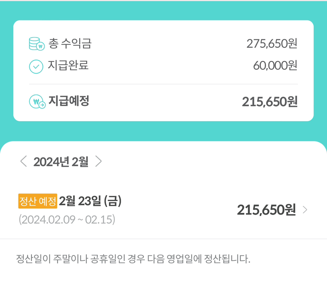Click the 60,000원 paid amount
Image resolution: width=327 pixels, height=282 pixels.
pyautogui.click(x=275, y=66)
